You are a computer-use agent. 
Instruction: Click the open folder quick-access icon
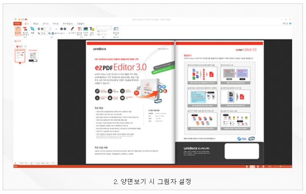[19, 19]
